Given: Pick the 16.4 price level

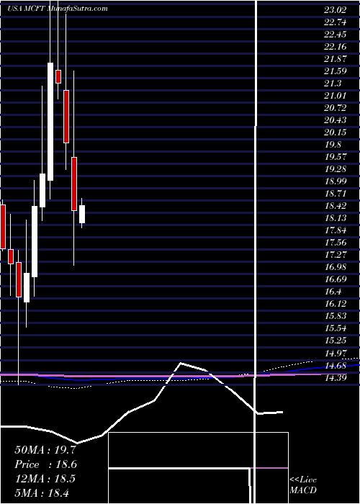Looking at the screenshot, I should (x=333, y=291).
